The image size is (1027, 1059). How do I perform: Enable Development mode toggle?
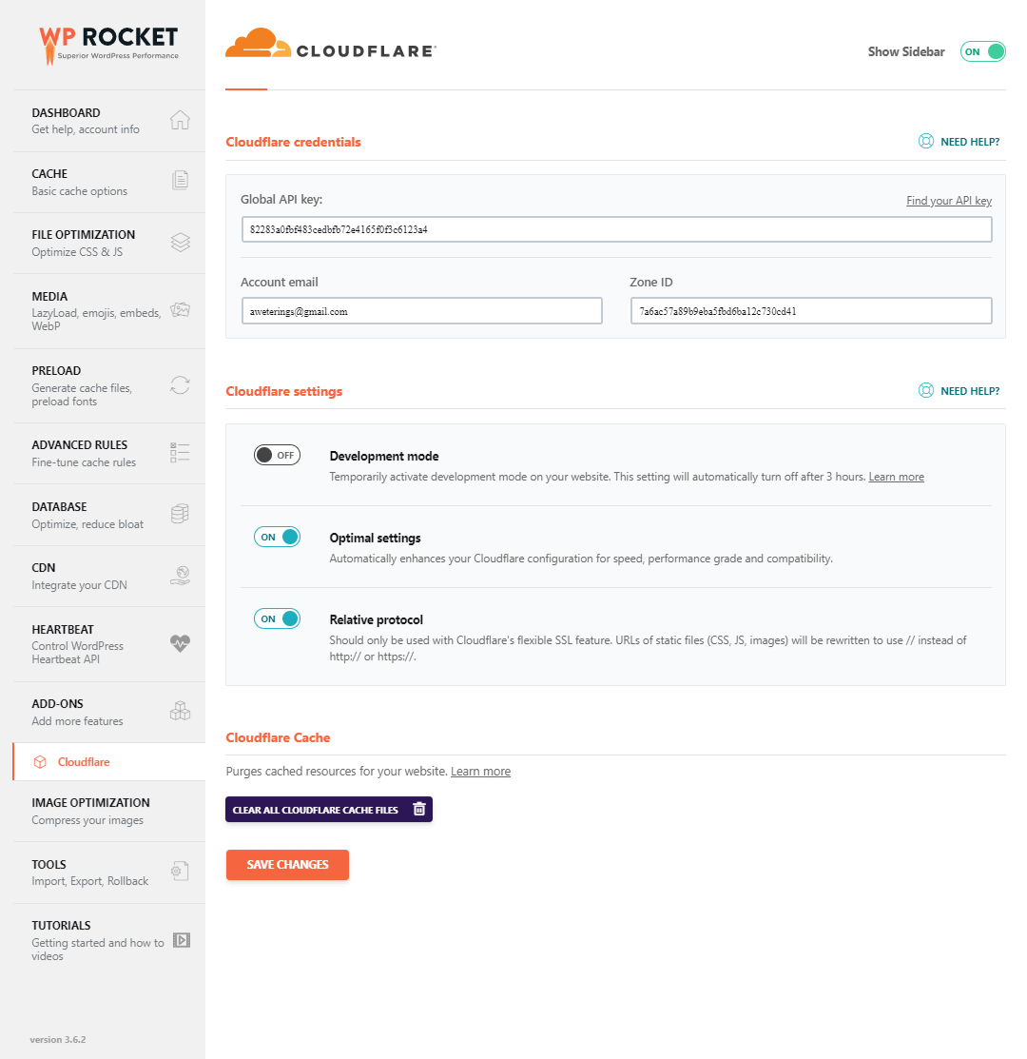(x=277, y=455)
